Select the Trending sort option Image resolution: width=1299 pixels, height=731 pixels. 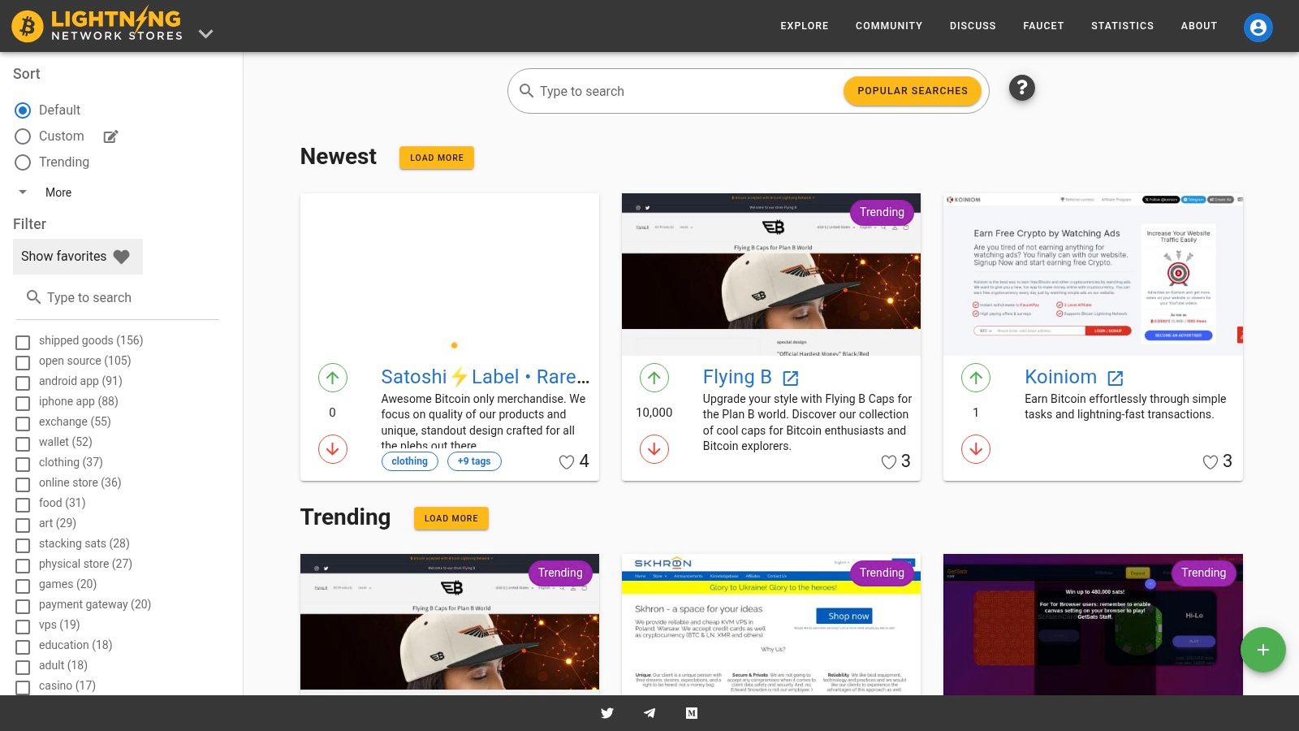pyautogui.click(x=23, y=162)
